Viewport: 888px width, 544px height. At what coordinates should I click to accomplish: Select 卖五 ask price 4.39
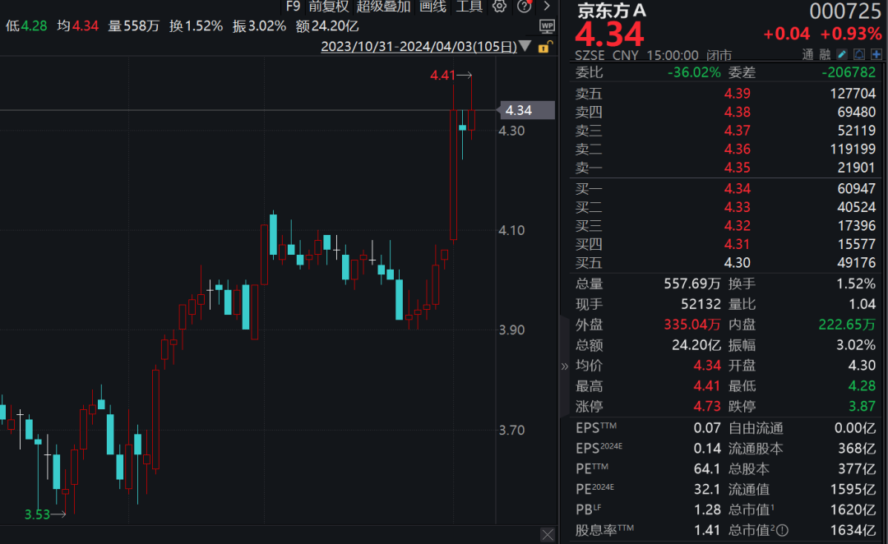coord(737,94)
